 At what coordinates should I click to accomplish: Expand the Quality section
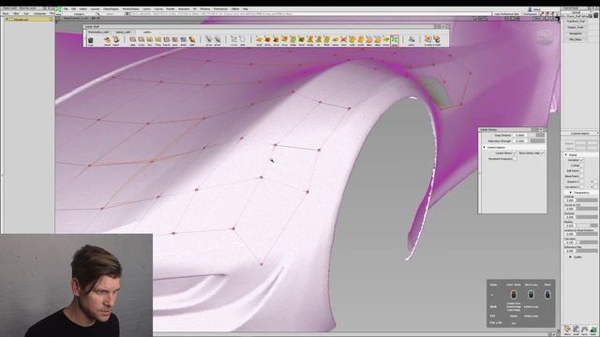pyautogui.click(x=571, y=256)
